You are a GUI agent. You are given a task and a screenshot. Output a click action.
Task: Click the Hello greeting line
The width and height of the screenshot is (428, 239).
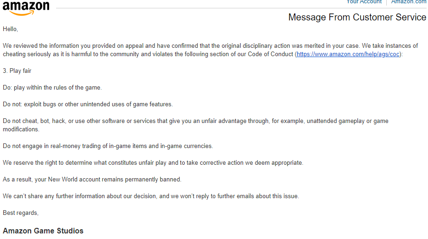(10, 29)
